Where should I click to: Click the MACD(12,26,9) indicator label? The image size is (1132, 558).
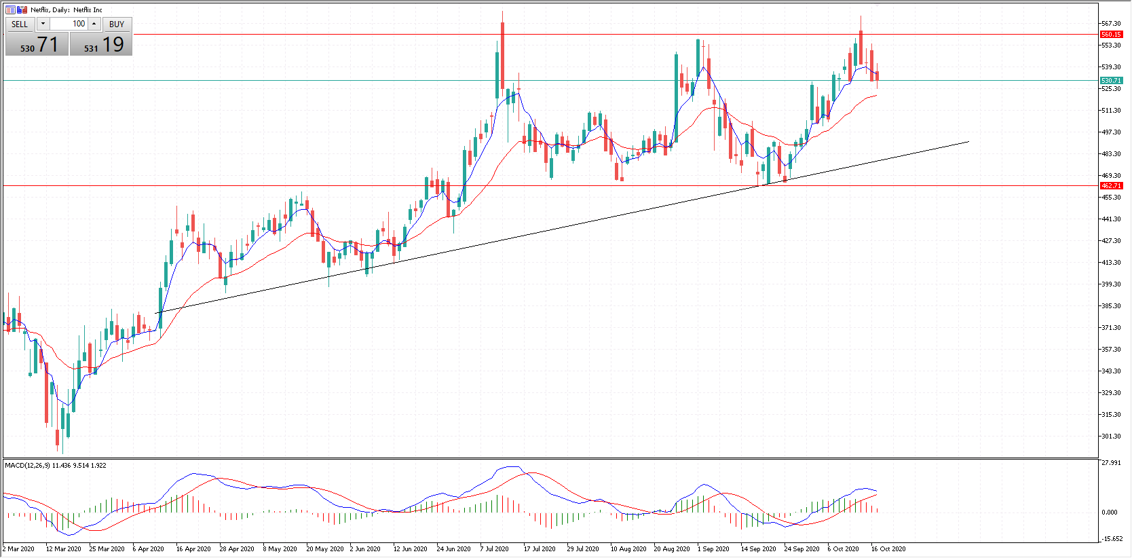click(55, 465)
